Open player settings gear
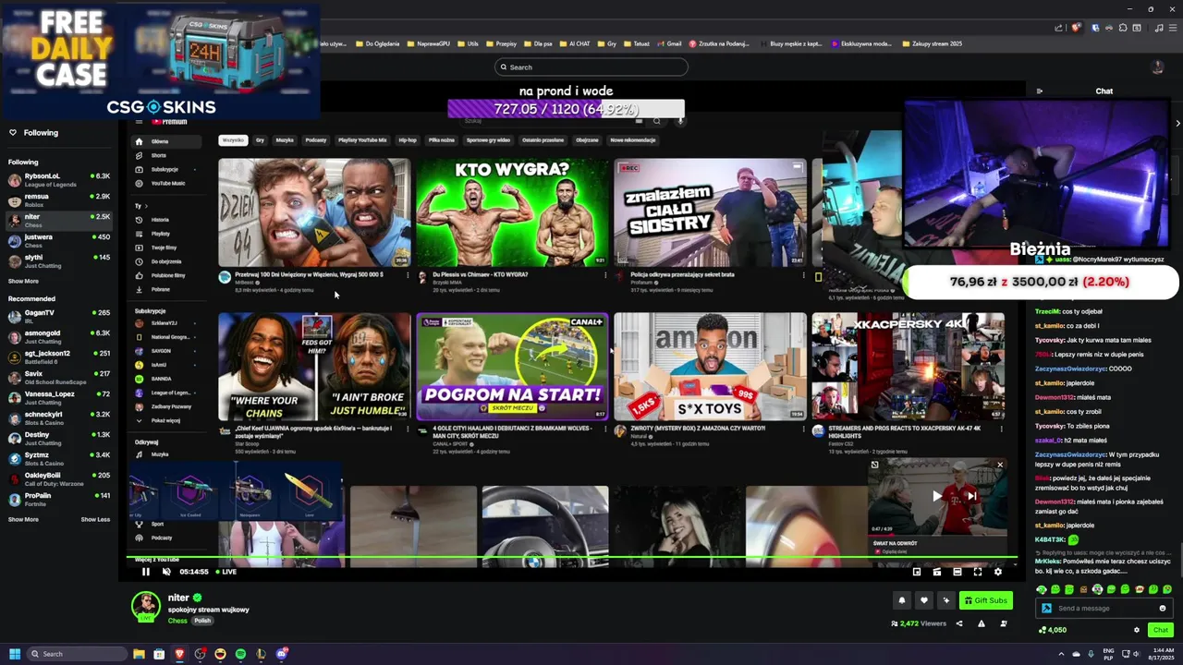Screen dimensions: 1183x665 pyautogui.click(x=997, y=572)
